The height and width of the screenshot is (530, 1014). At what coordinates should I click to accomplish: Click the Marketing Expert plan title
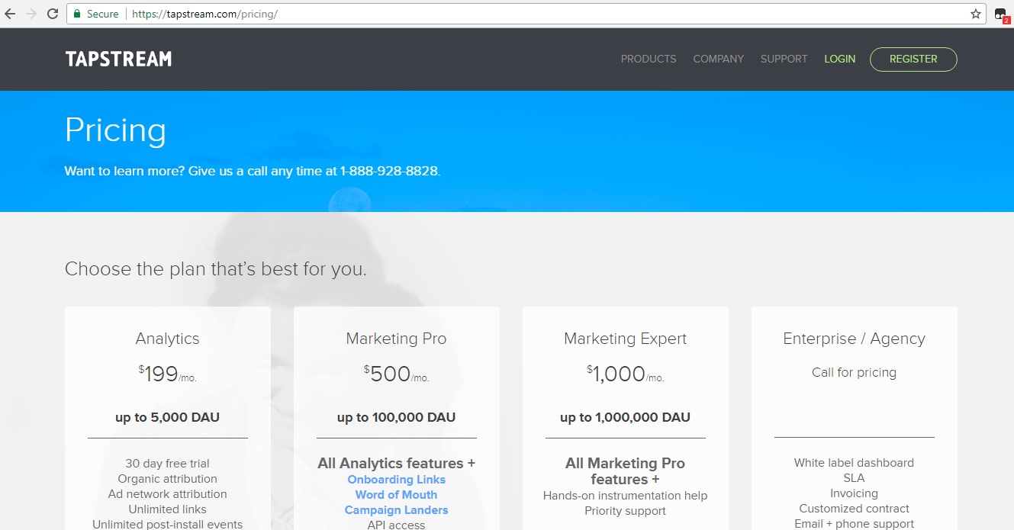tap(625, 339)
